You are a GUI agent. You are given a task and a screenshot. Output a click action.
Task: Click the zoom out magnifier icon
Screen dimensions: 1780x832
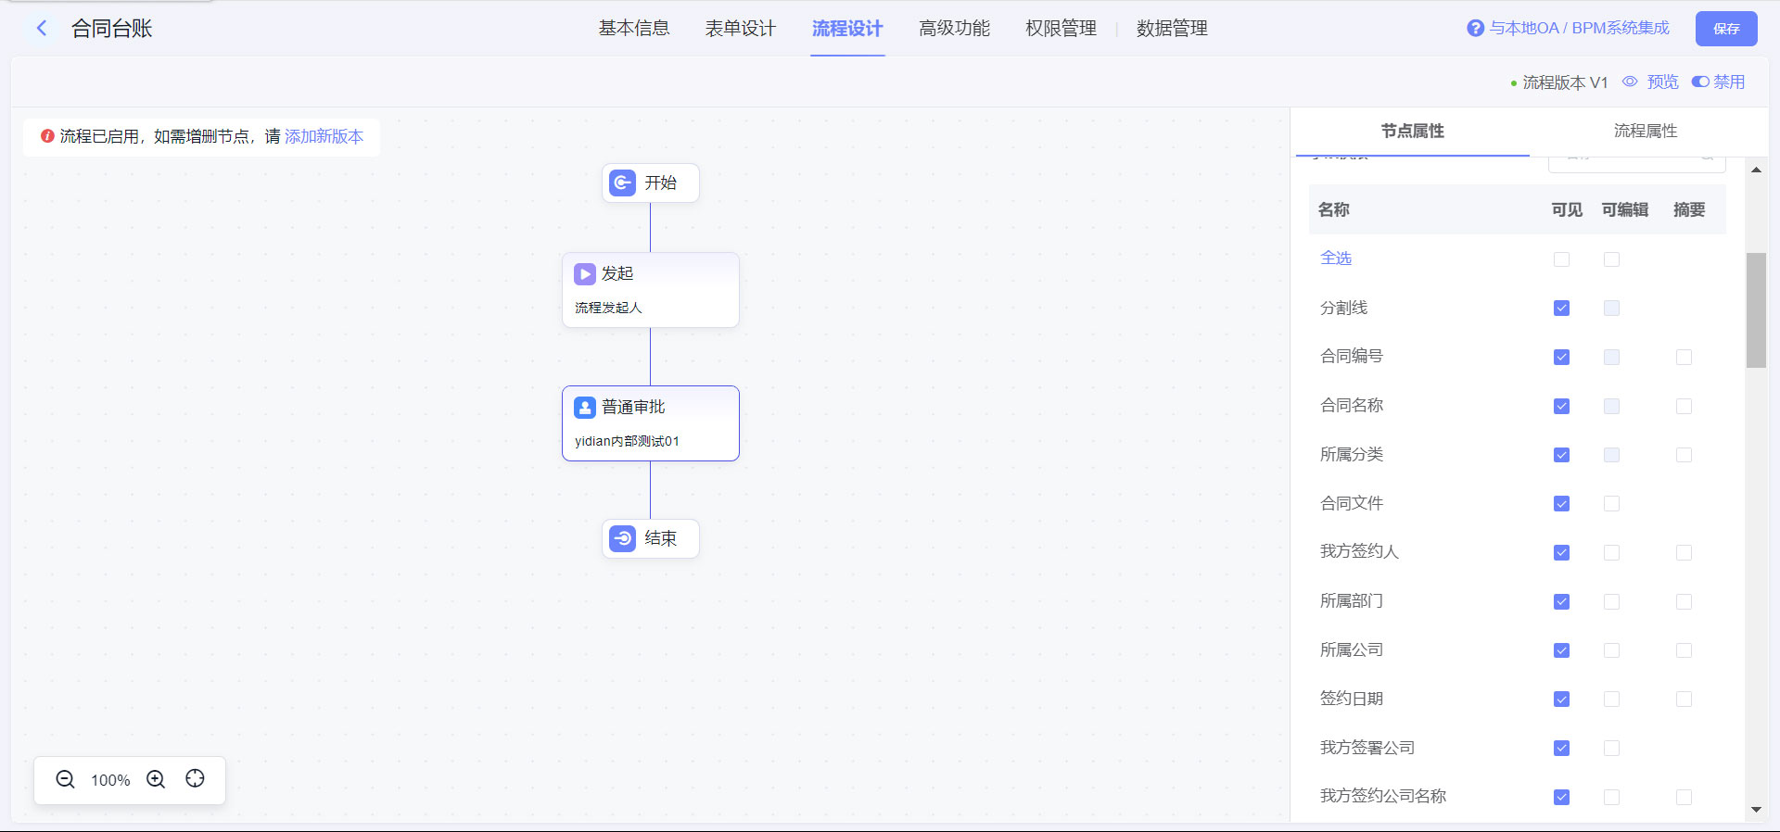coord(65,779)
